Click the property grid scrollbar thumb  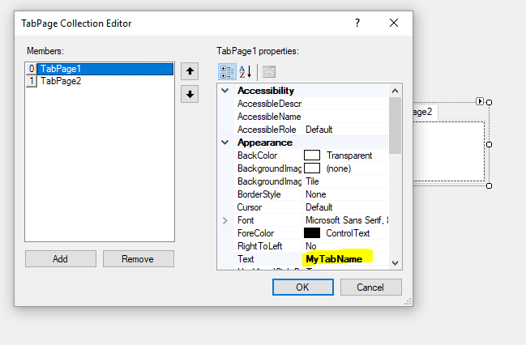pyautogui.click(x=396, y=126)
